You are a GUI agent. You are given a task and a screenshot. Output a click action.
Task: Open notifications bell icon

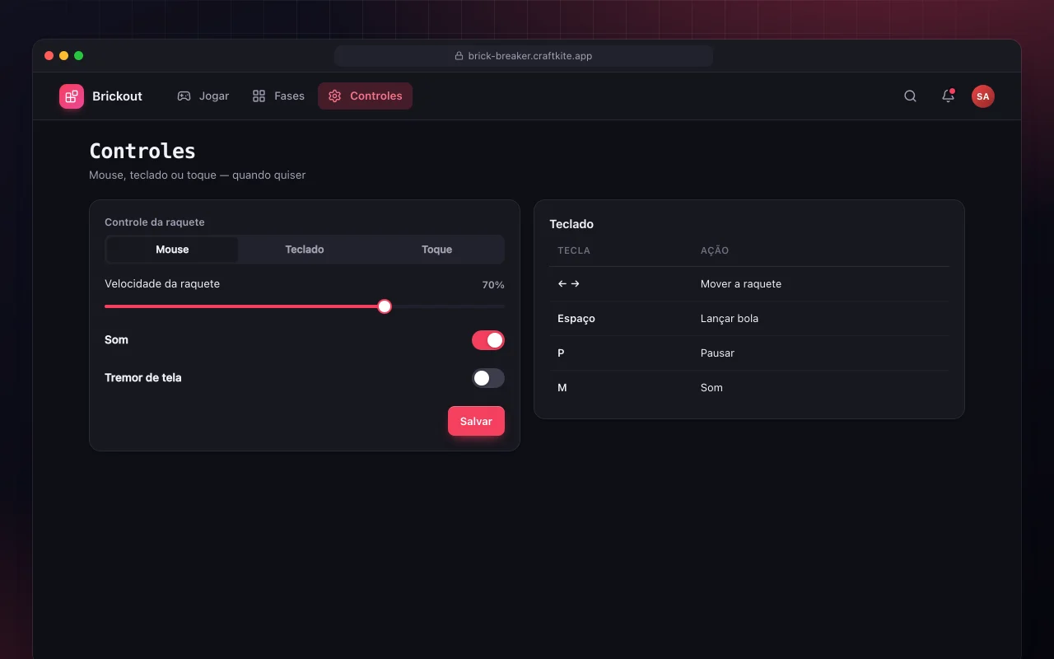(948, 96)
